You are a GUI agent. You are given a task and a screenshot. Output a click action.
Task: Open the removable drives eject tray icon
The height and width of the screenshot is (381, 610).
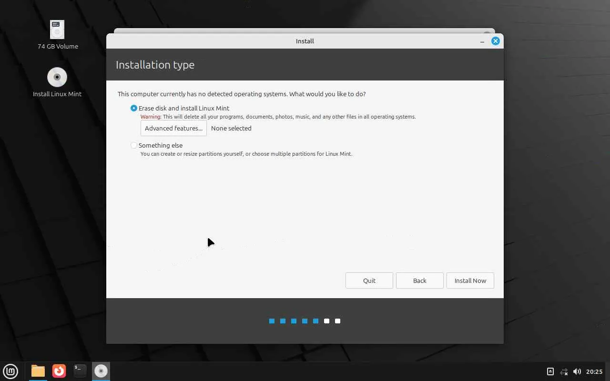tap(550, 371)
